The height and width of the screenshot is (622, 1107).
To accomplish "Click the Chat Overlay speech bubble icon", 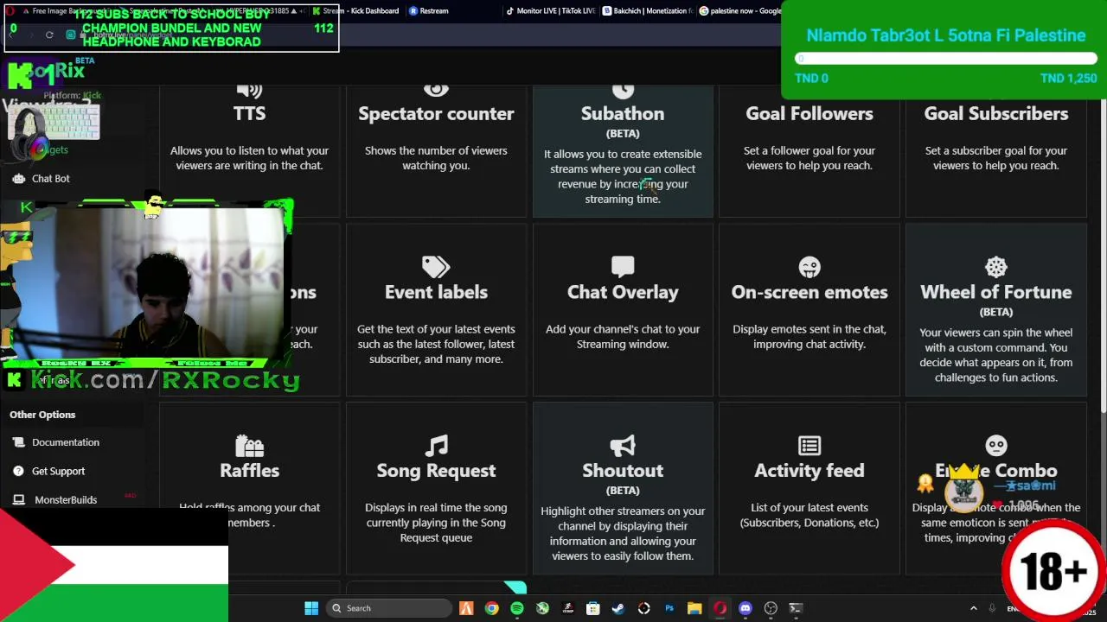I will [x=623, y=266].
